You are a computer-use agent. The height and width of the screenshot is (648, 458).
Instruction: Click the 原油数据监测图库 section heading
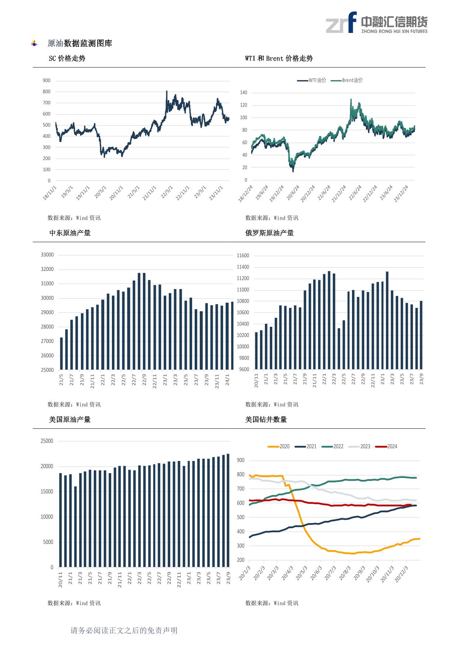(80, 44)
